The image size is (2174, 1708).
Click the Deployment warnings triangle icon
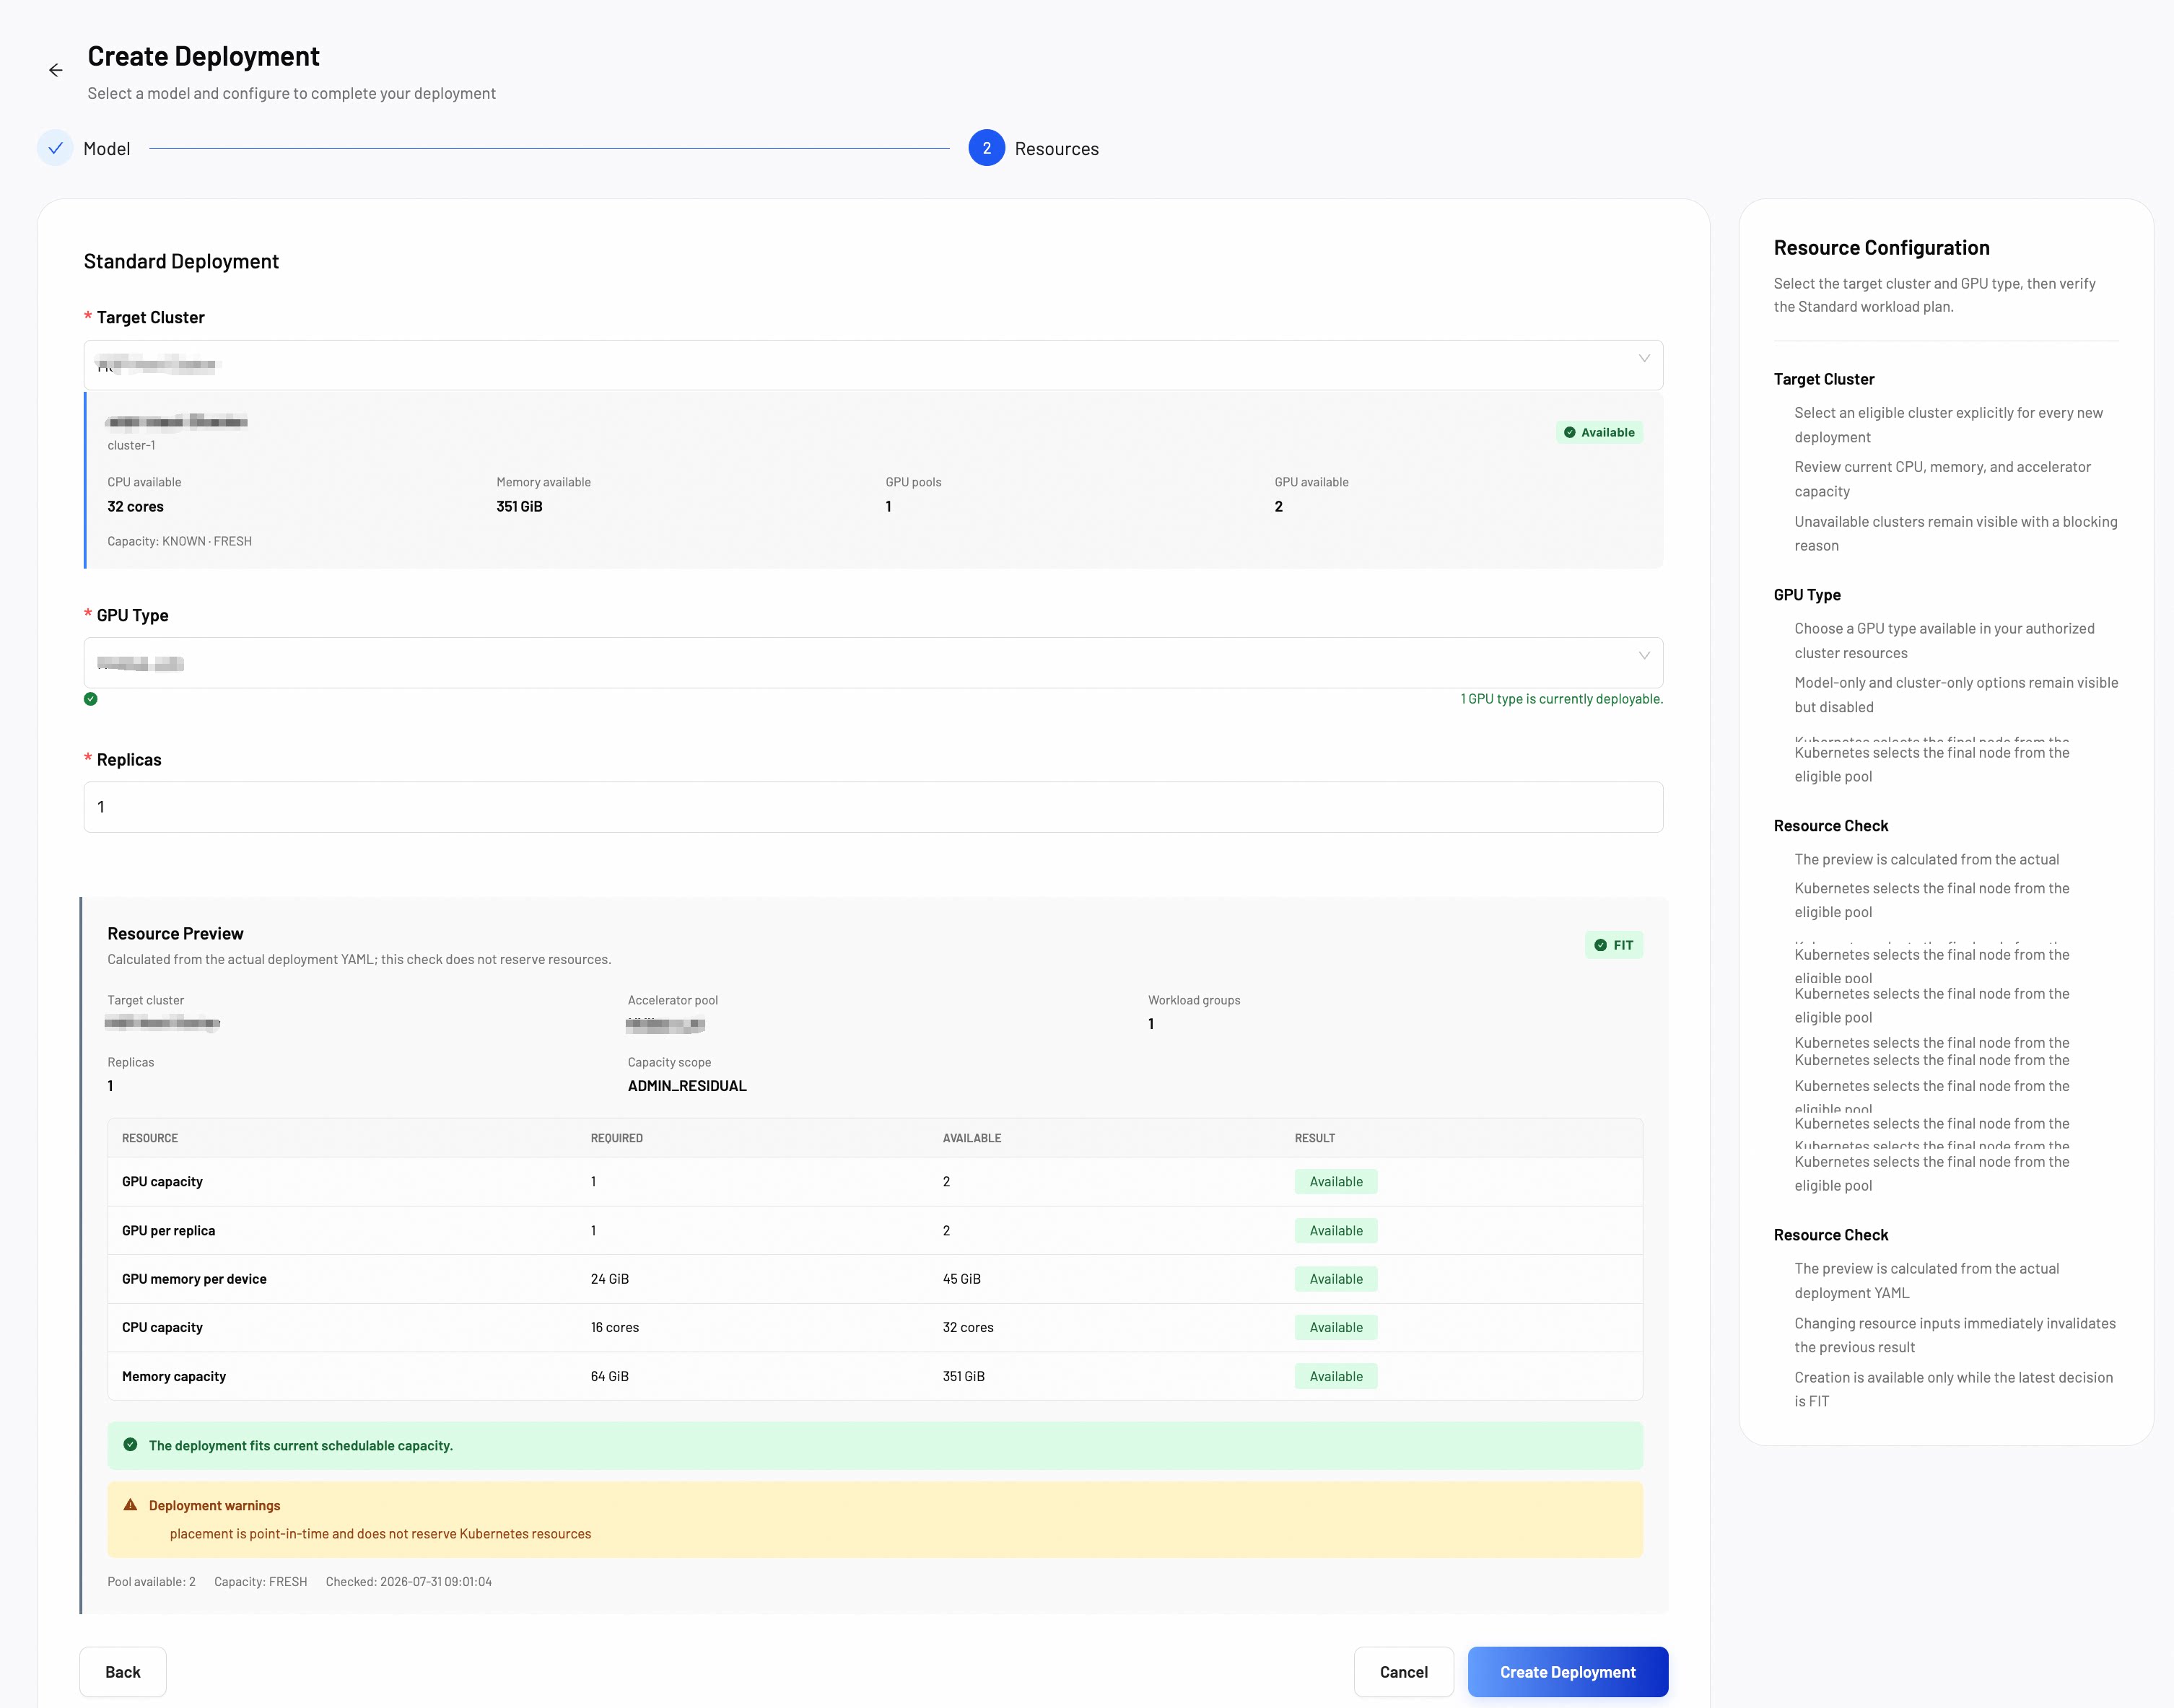coord(130,1505)
